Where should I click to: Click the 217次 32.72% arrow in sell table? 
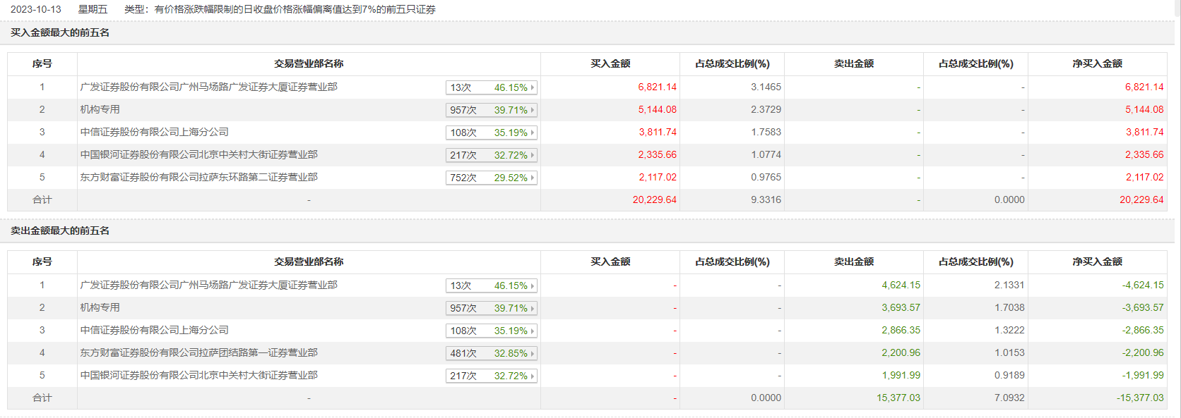click(x=533, y=376)
